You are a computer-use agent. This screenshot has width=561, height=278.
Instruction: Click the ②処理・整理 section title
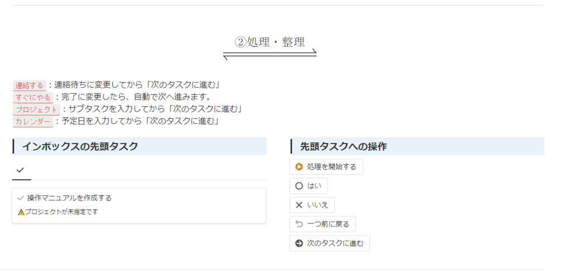(x=270, y=42)
